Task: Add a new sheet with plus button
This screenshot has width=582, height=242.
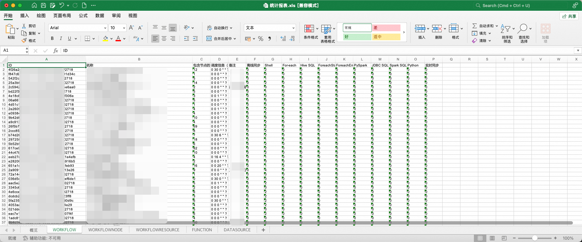Action: [263, 230]
